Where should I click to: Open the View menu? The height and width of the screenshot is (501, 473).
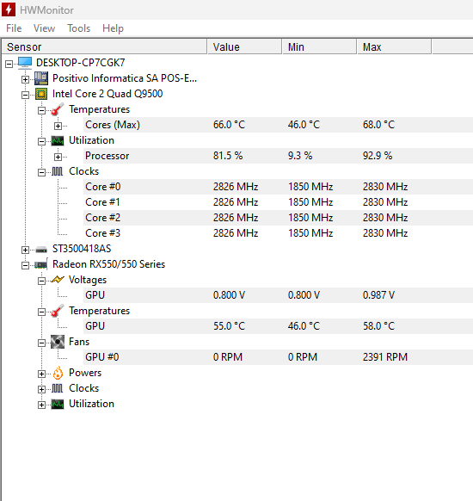(x=44, y=28)
